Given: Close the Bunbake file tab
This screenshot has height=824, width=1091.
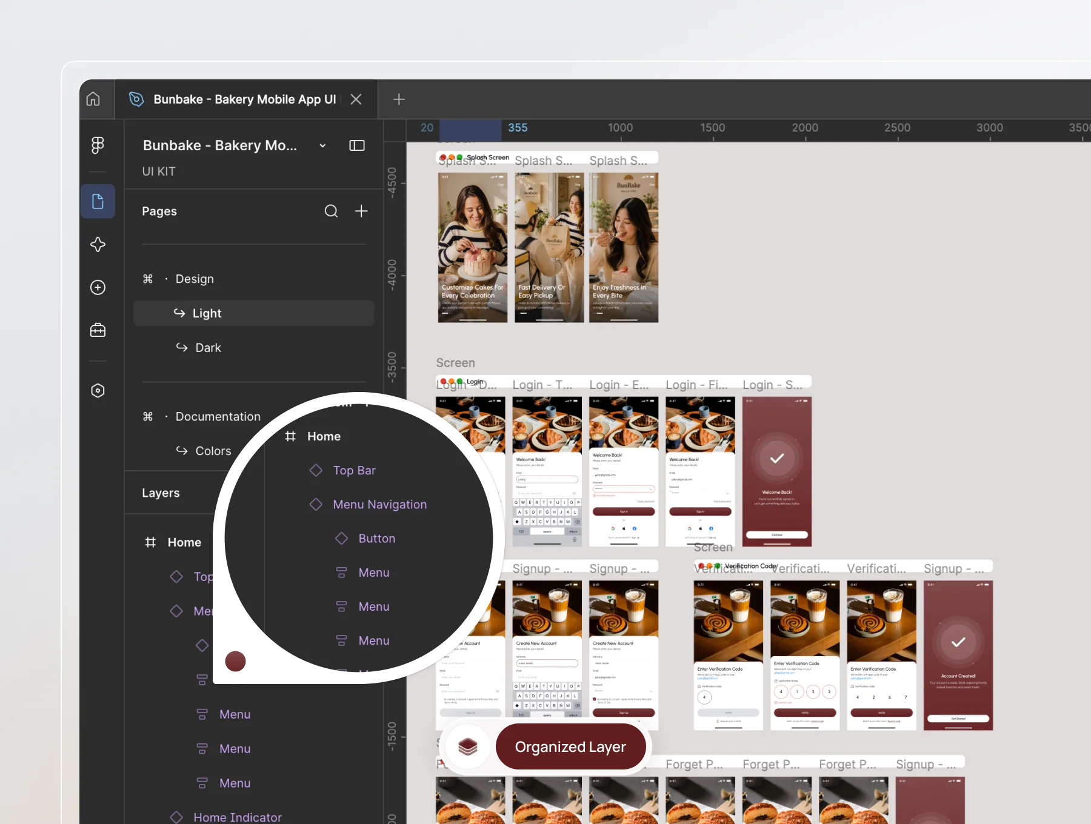Looking at the screenshot, I should 356,99.
